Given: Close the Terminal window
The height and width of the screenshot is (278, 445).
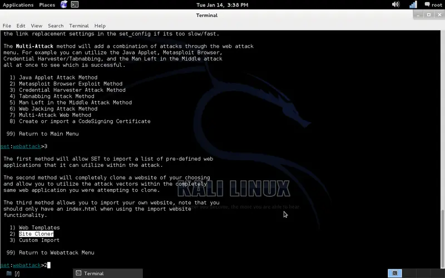Looking at the screenshot, I should tap(439, 15).
